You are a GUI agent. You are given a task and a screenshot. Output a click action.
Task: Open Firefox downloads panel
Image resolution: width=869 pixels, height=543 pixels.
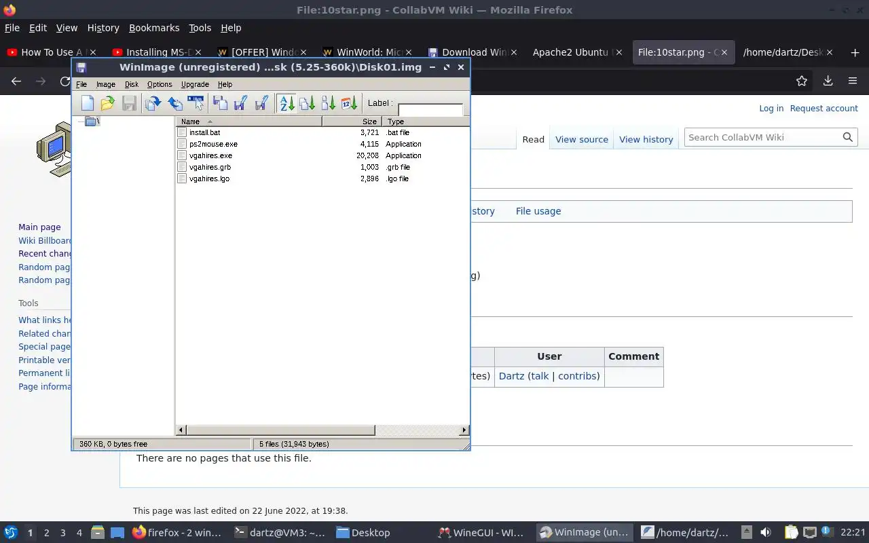click(828, 81)
